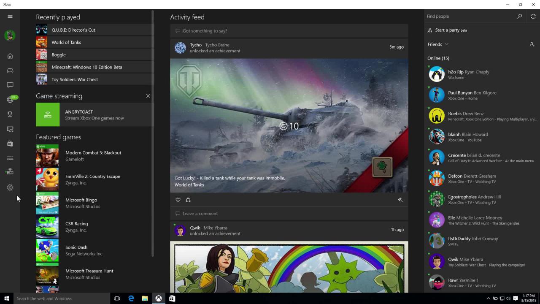This screenshot has width=540, height=304.
Task: Open friend blainh Blain Howard
Action: click(482, 137)
